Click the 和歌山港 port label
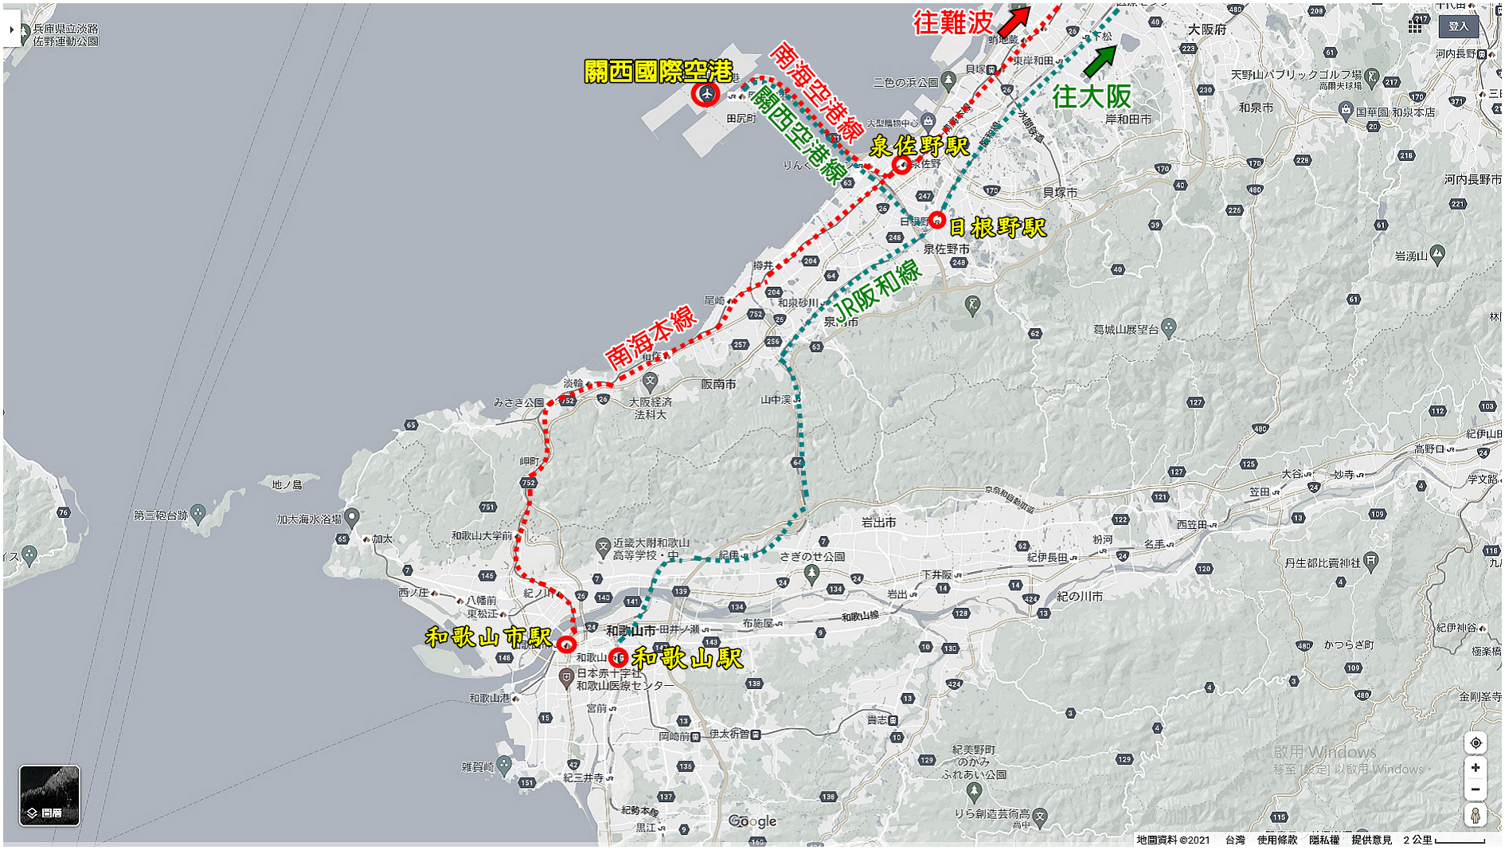1505x850 pixels. tap(489, 698)
